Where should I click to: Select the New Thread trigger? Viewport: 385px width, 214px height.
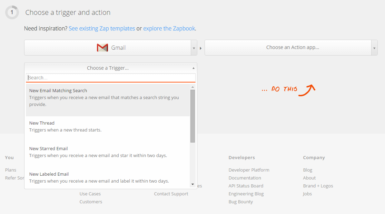click(108, 129)
